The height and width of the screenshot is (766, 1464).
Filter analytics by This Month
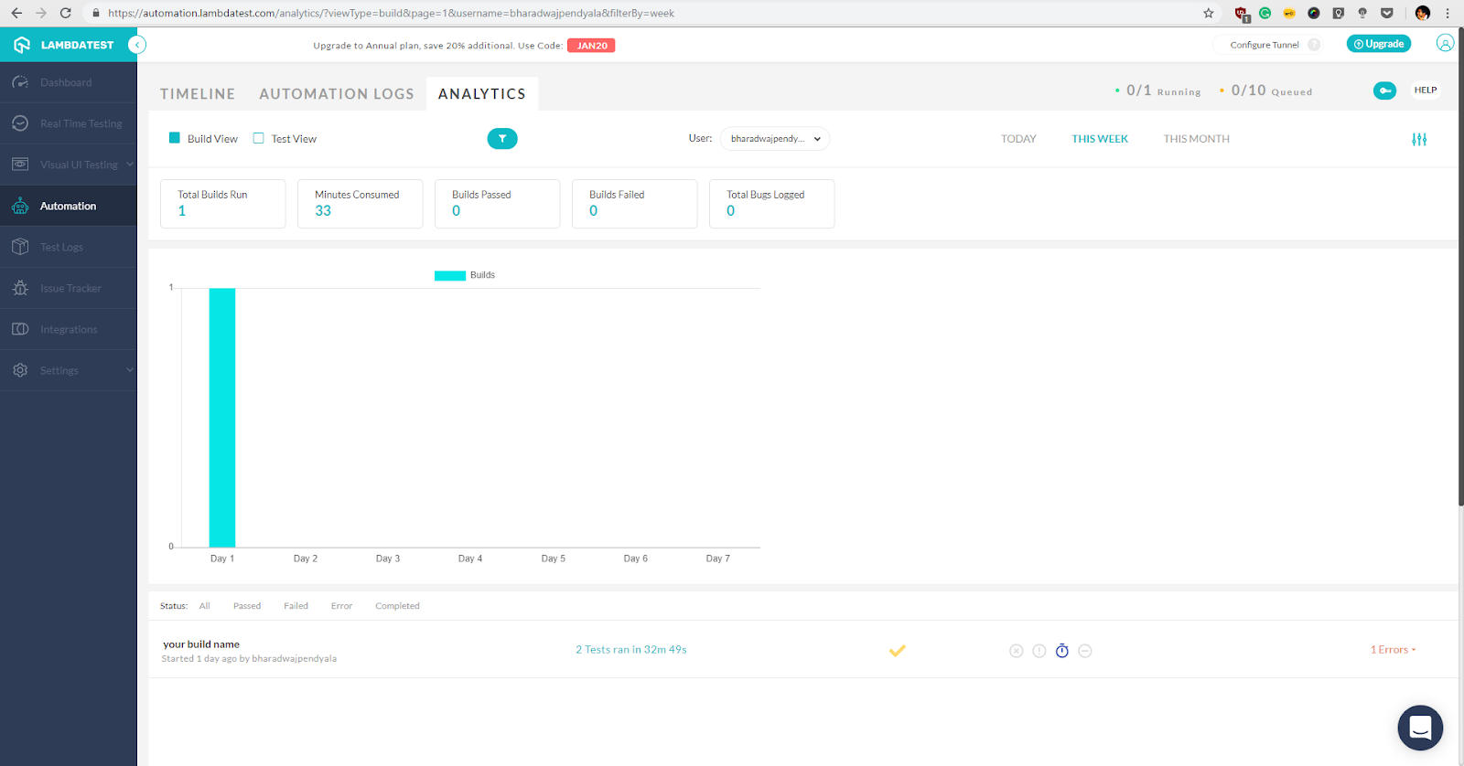tap(1196, 139)
